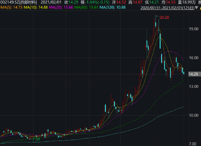
Task: Click the 20.38 high price marker
Action: point(164,17)
